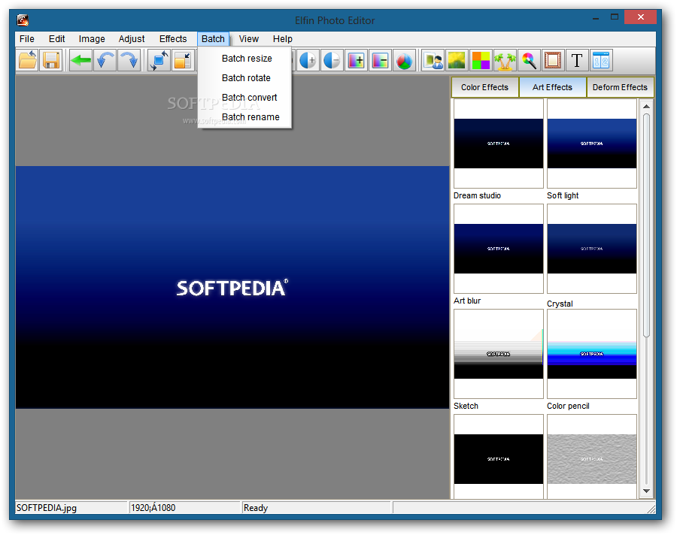This screenshot has width=677, height=535.
Task: Choose Batch rotate from the menu
Action: click(244, 78)
